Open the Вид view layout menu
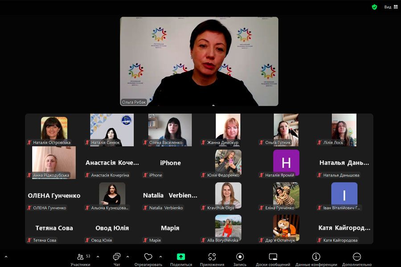The image size is (401, 267). [x=391, y=7]
